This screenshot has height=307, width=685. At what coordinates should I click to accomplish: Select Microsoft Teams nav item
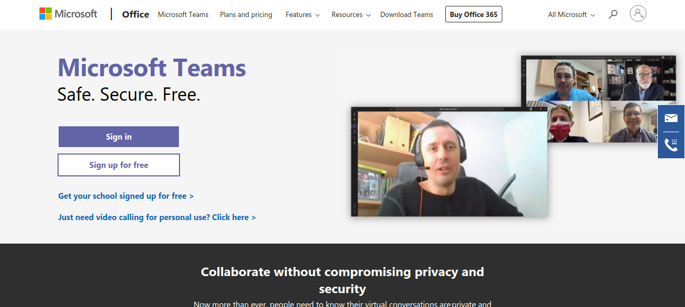pyautogui.click(x=183, y=14)
